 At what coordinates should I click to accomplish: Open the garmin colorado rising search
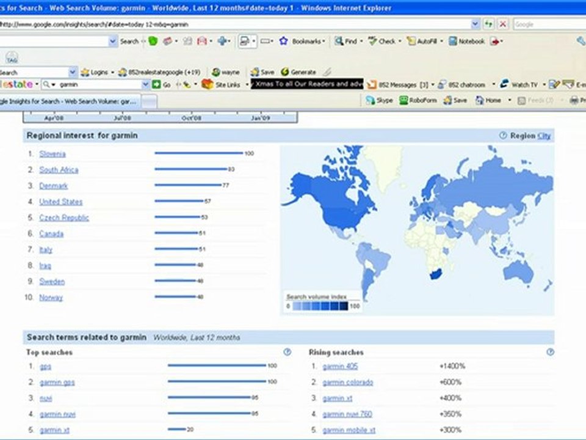347,383
